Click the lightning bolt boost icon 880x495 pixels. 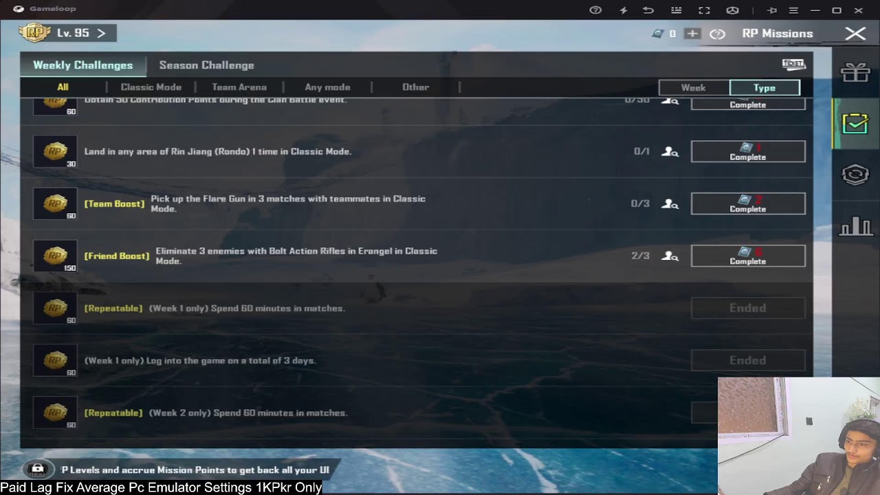[624, 10]
